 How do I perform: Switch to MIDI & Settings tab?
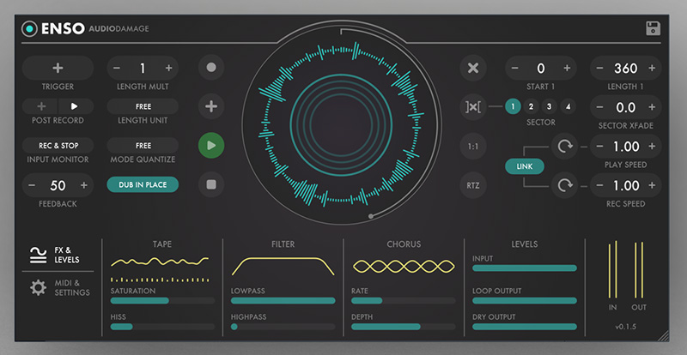click(59, 287)
